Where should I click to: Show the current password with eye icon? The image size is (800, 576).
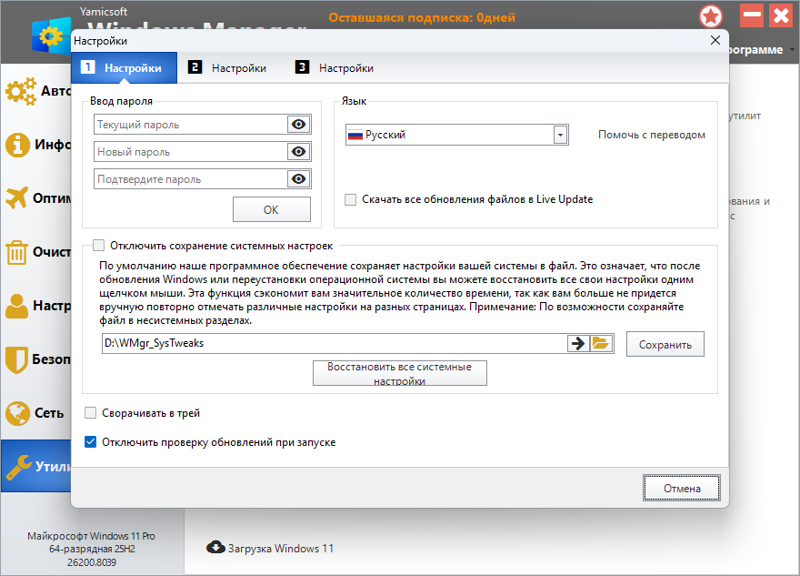tap(297, 125)
